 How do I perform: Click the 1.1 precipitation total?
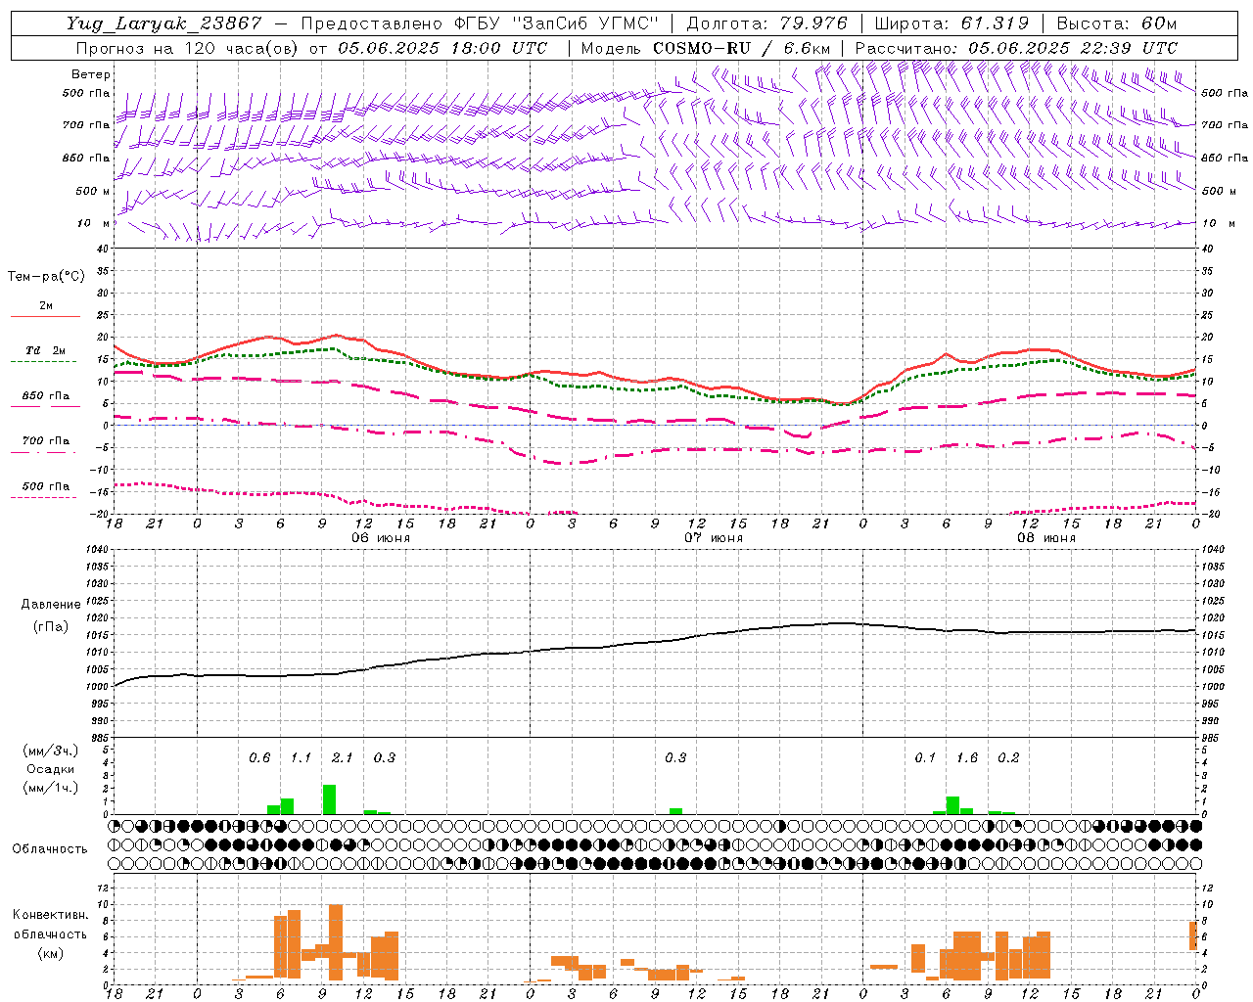pyautogui.click(x=301, y=758)
